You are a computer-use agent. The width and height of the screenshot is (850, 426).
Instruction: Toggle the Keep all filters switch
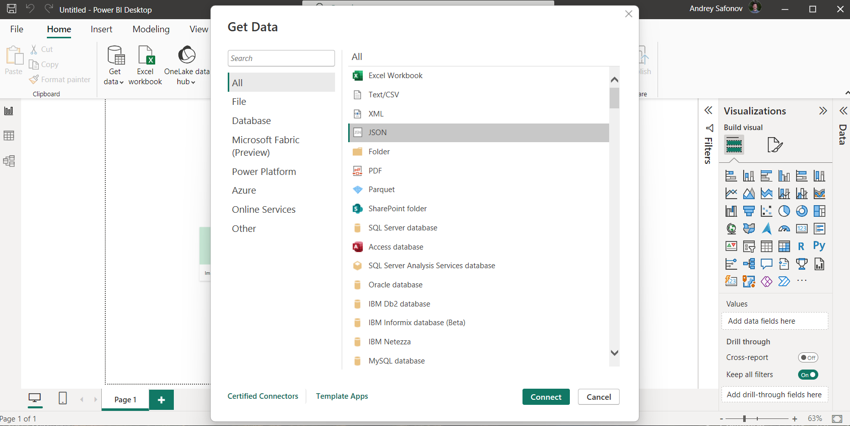(x=808, y=375)
